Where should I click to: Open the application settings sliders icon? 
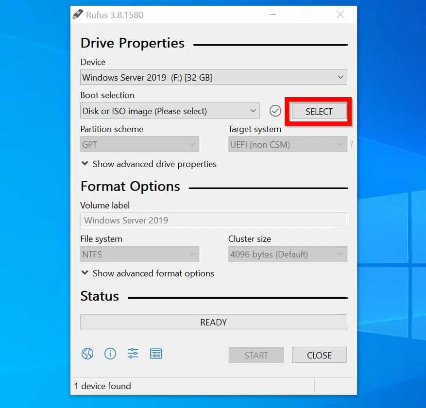pyautogui.click(x=133, y=354)
